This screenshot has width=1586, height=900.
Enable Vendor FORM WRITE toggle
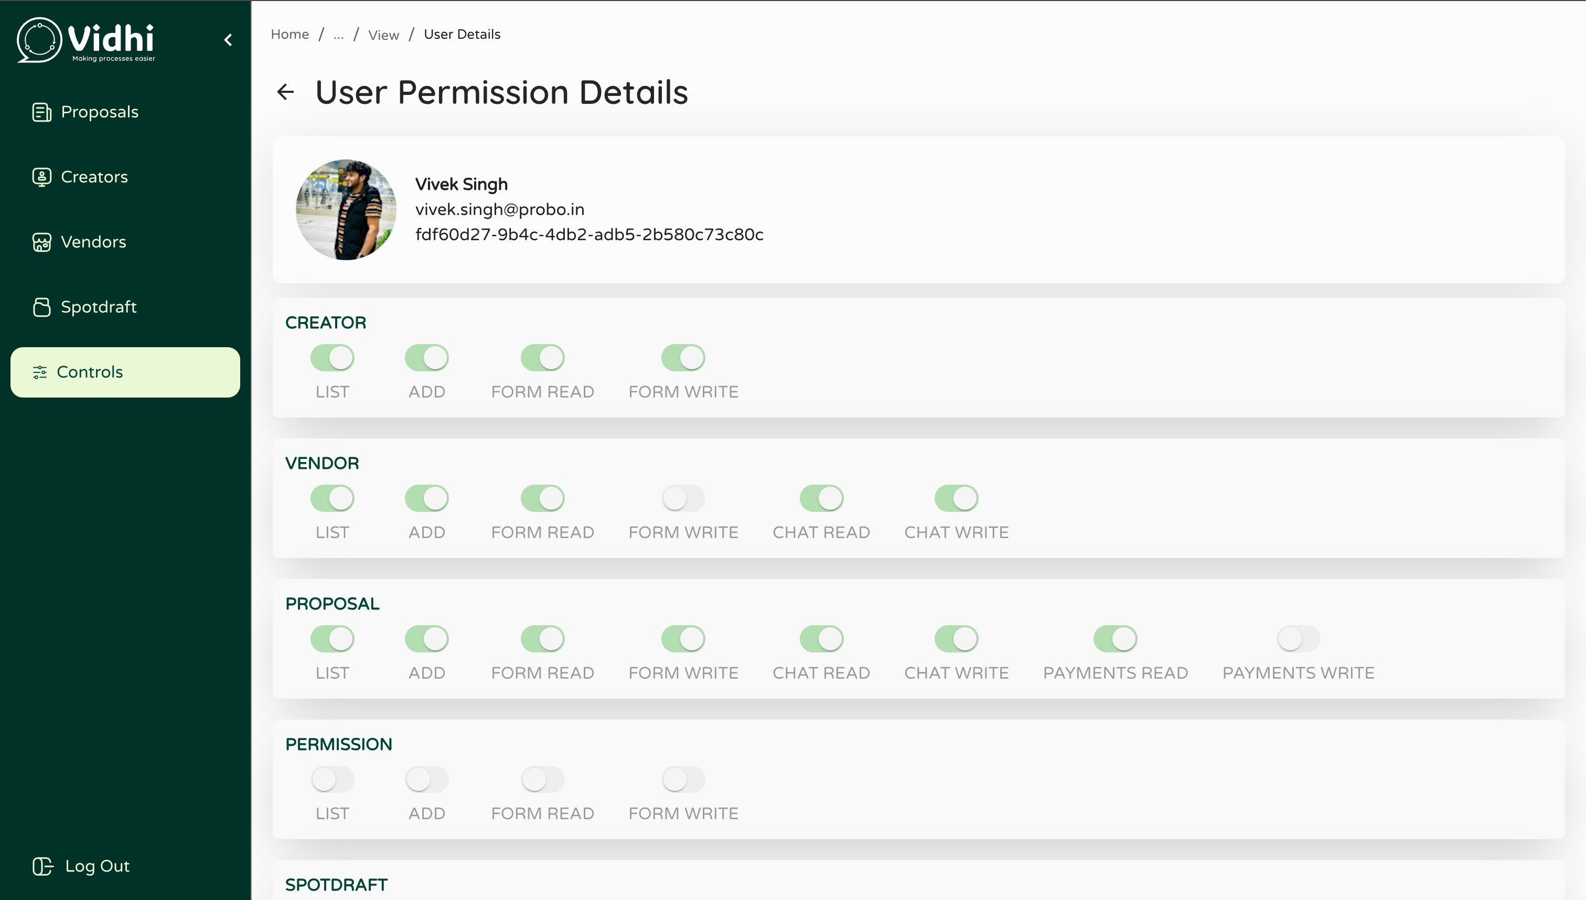tap(683, 498)
